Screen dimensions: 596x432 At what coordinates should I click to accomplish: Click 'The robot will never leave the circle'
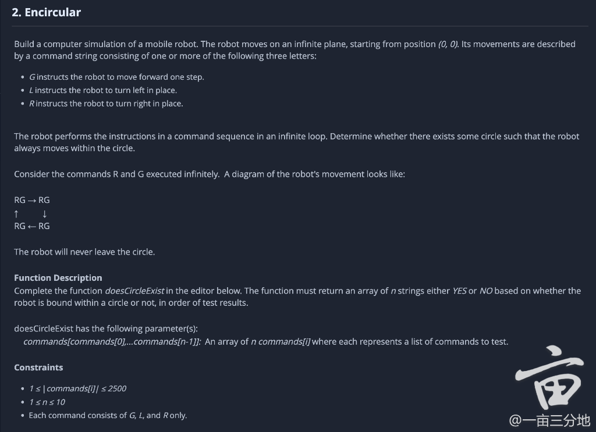tap(84, 252)
